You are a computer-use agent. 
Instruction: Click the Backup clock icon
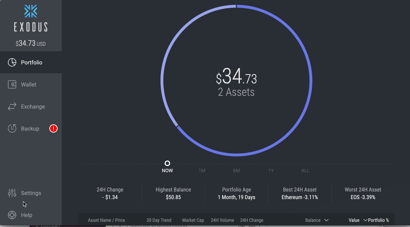pos(12,128)
